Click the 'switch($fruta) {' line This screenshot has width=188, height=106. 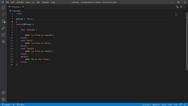click(x=25, y=24)
